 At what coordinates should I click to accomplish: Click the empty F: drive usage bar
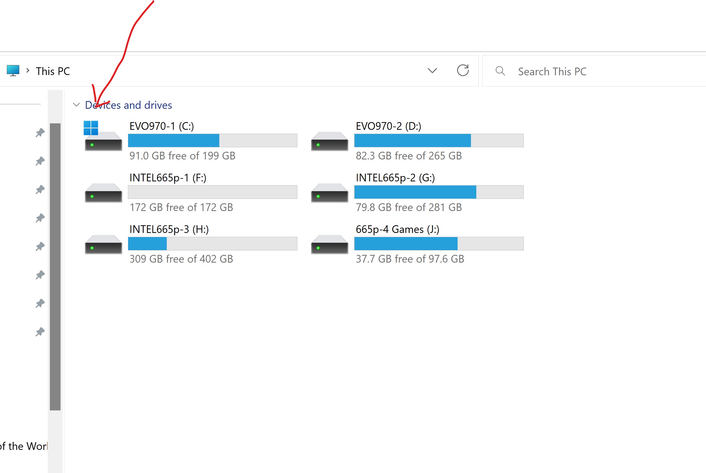[x=212, y=192]
